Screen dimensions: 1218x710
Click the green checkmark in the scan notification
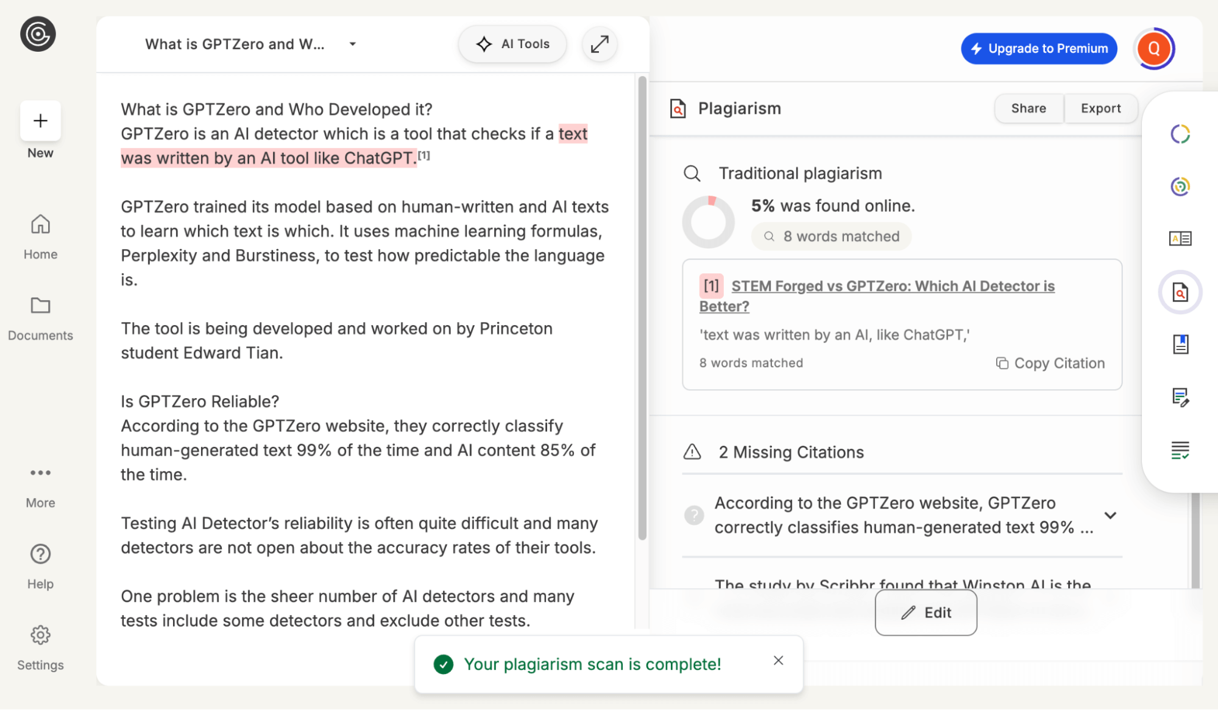tap(444, 664)
